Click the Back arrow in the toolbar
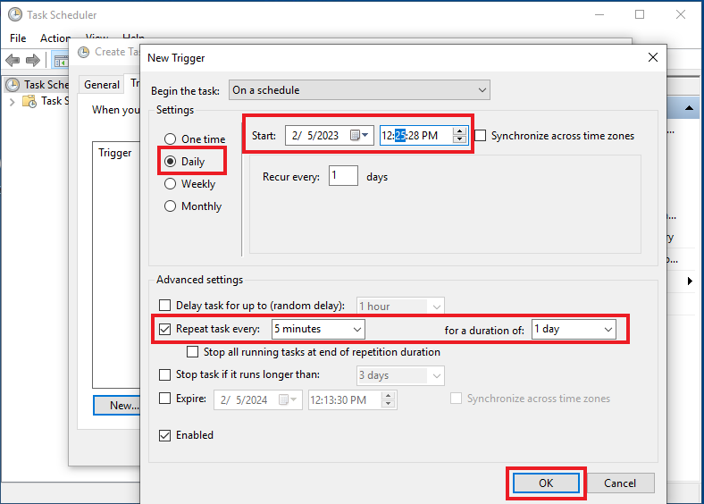The height and width of the screenshot is (504, 704). (13, 60)
